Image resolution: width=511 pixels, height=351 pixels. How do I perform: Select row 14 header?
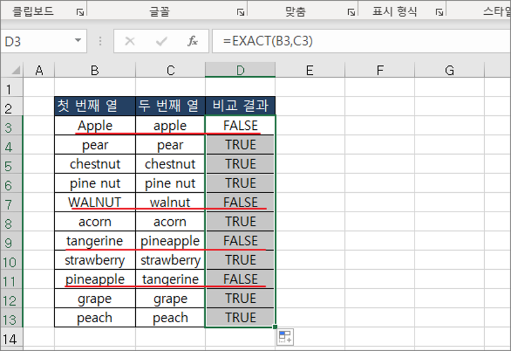tap(11, 338)
